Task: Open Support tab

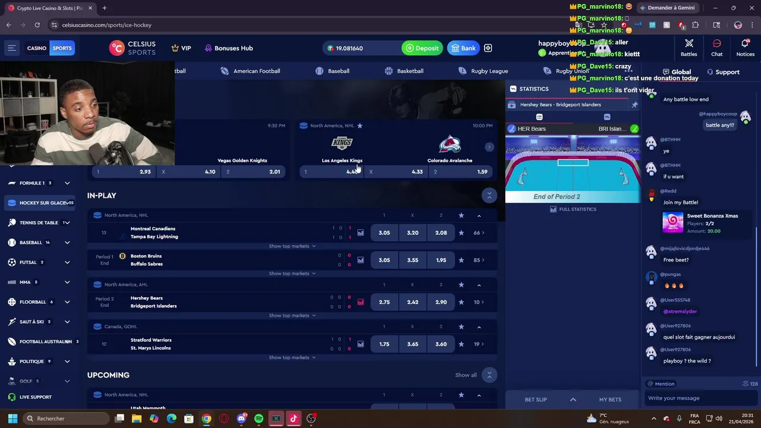Action: (x=723, y=72)
